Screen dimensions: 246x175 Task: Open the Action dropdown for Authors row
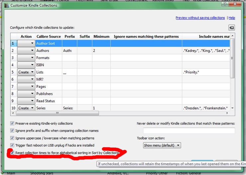click(x=26, y=50)
